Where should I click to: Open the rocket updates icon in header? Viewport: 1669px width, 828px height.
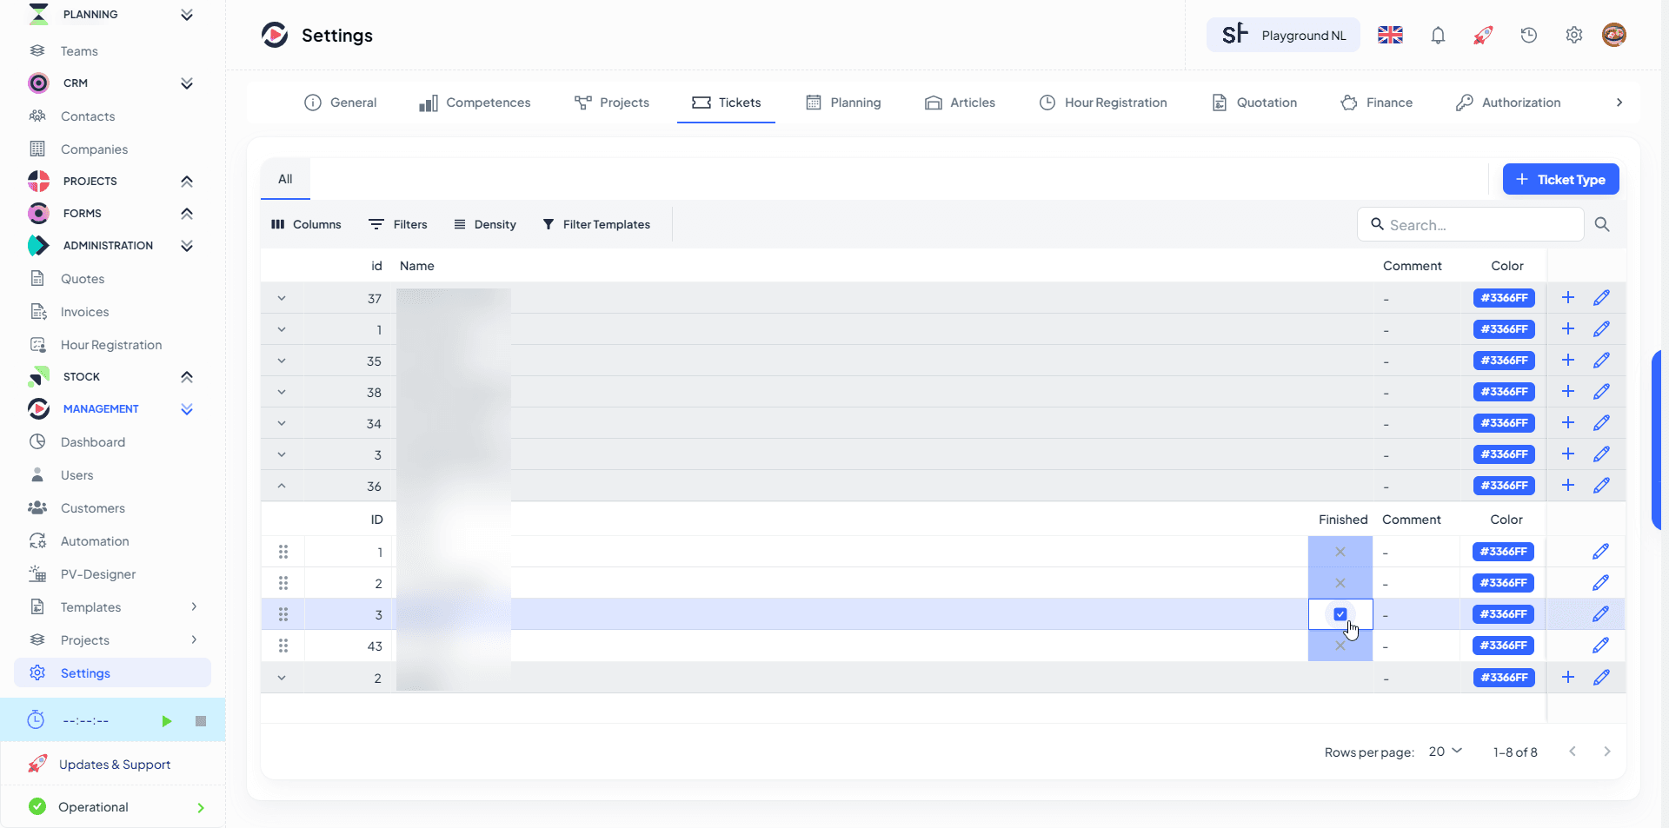pyautogui.click(x=1483, y=36)
